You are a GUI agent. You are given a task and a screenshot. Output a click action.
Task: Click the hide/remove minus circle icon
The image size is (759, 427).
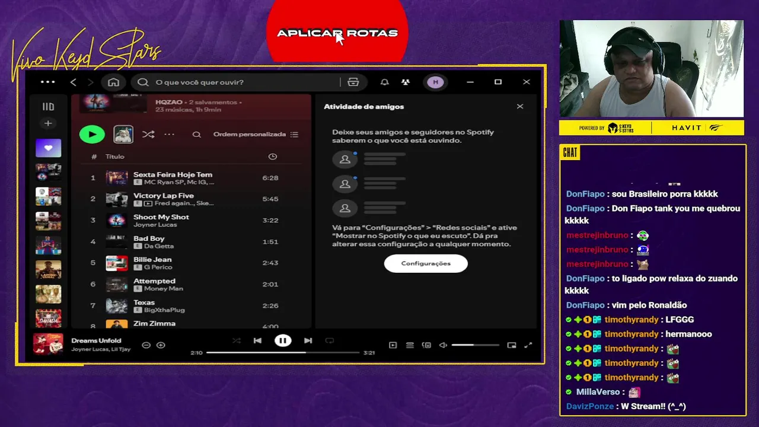(x=146, y=345)
